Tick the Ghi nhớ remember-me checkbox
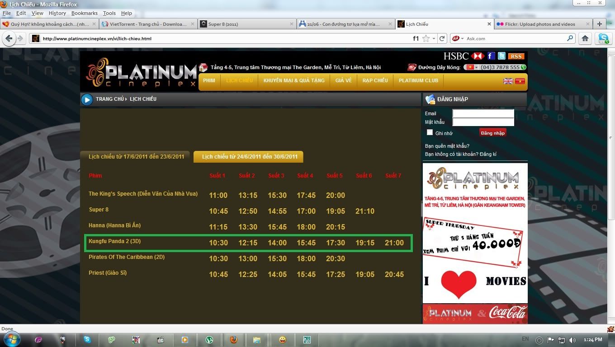615x347 pixels. coord(430,132)
